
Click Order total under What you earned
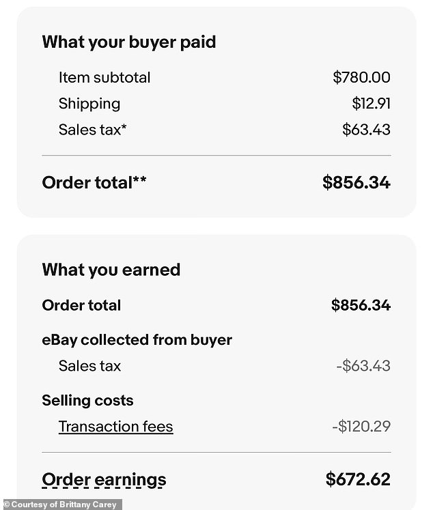(81, 305)
